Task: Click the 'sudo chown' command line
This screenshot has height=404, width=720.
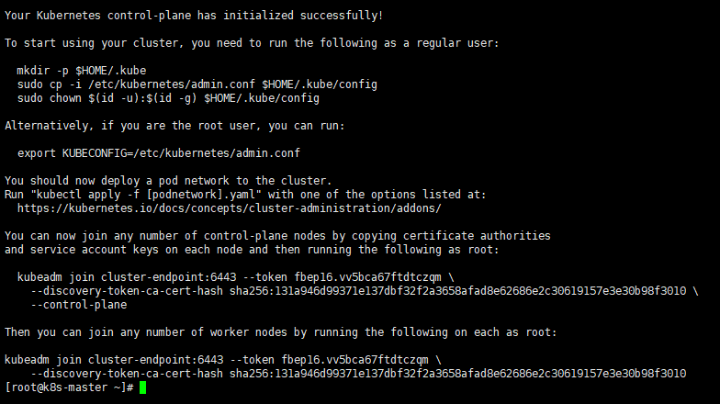Action: tap(168, 98)
